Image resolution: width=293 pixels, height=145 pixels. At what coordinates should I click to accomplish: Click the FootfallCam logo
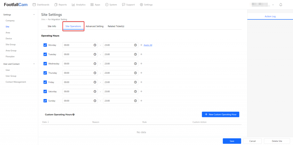point(16,5)
